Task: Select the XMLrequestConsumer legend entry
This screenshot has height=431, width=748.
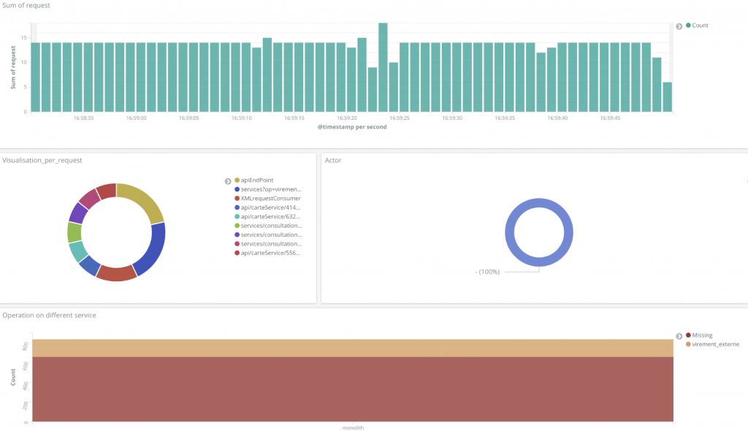Action: pyautogui.click(x=270, y=199)
